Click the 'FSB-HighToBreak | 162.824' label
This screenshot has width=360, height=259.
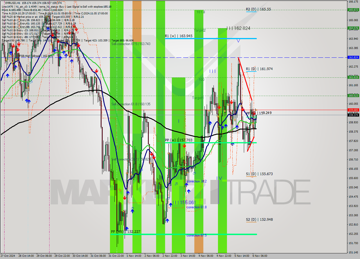(36, 56)
